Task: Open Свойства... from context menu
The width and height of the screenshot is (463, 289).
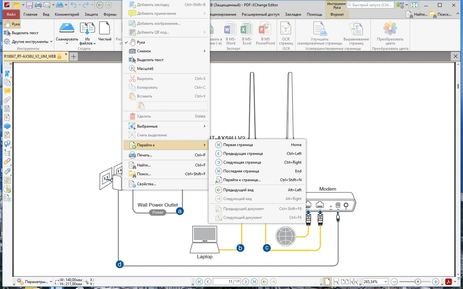Action: pos(166,184)
